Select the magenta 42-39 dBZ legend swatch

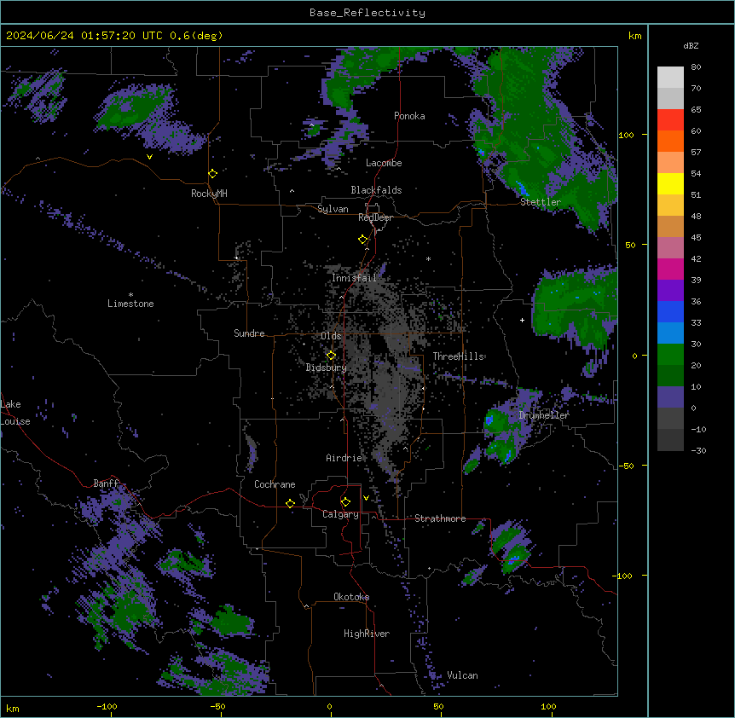click(670, 269)
